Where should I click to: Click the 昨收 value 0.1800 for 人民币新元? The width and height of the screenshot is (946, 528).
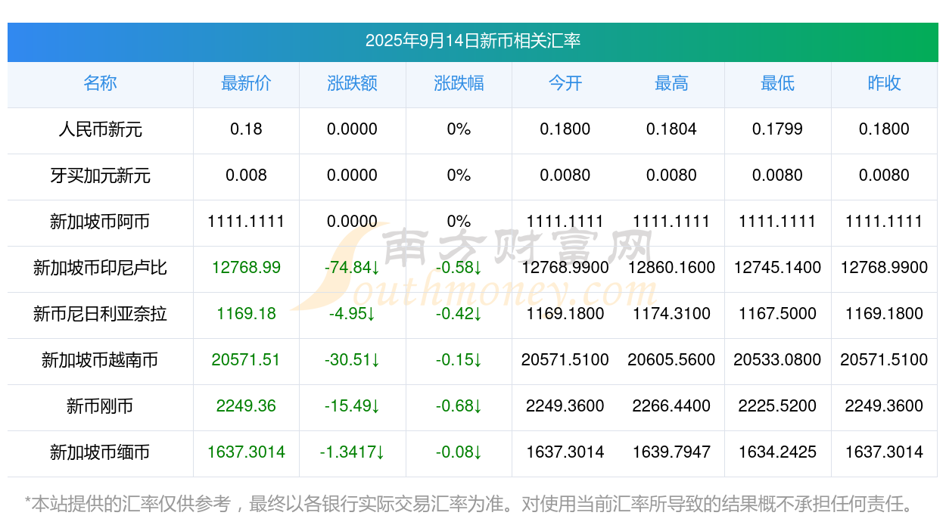click(x=885, y=129)
